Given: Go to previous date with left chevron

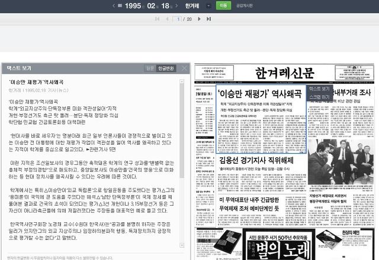Looking at the screenshot, I should (114, 5).
